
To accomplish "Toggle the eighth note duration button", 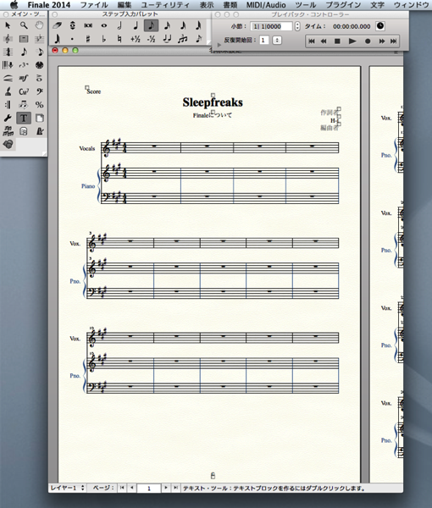I will (x=151, y=25).
